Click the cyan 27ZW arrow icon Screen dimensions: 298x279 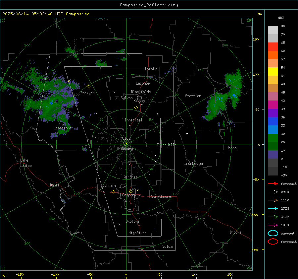pyautogui.click(x=273, y=209)
